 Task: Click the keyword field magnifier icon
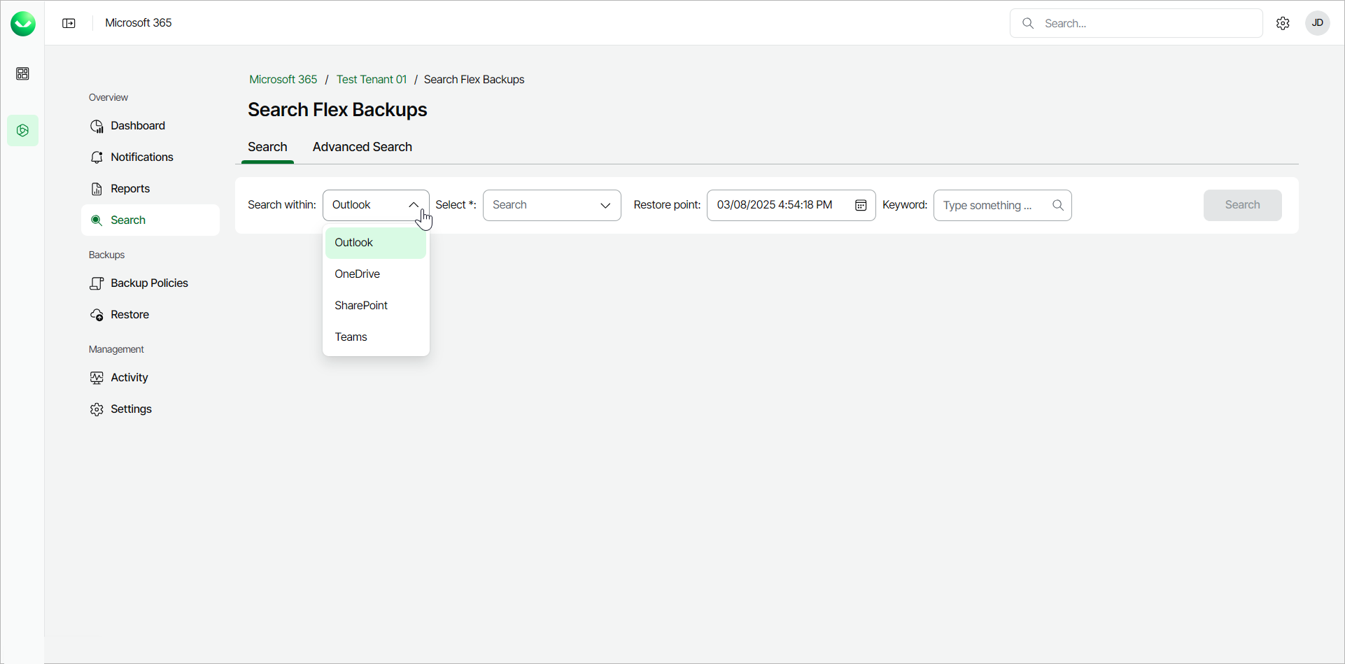[x=1058, y=205]
